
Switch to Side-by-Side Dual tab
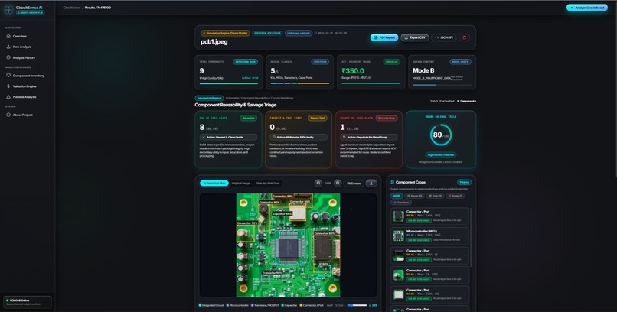(268, 183)
